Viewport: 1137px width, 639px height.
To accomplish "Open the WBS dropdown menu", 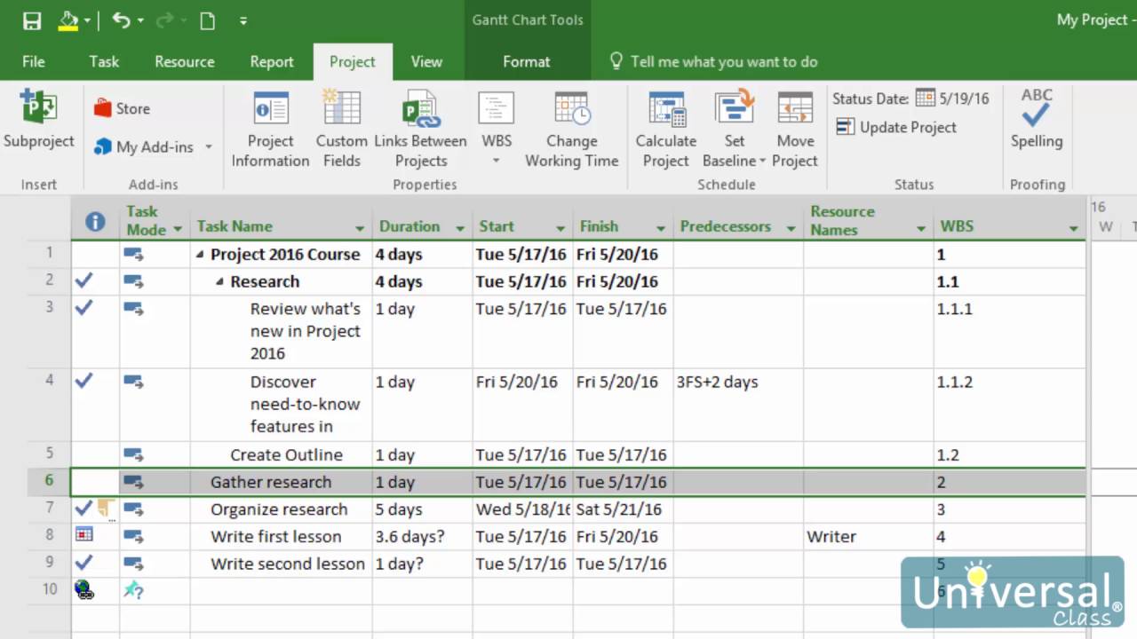I will 497,161.
